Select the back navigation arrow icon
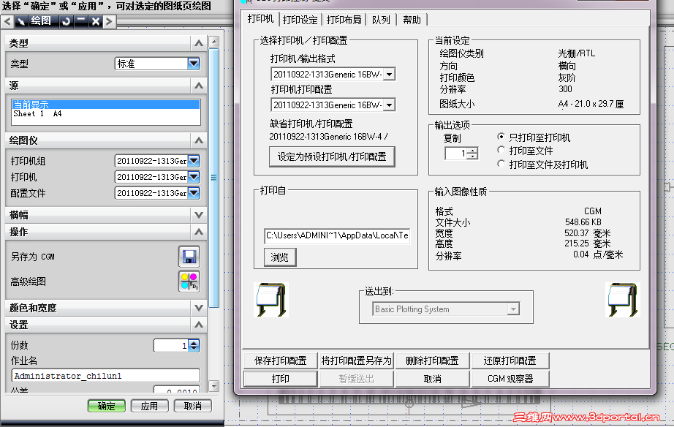Image resolution: width=674 pixels, height=427 pixels. (x=9, y=21)
